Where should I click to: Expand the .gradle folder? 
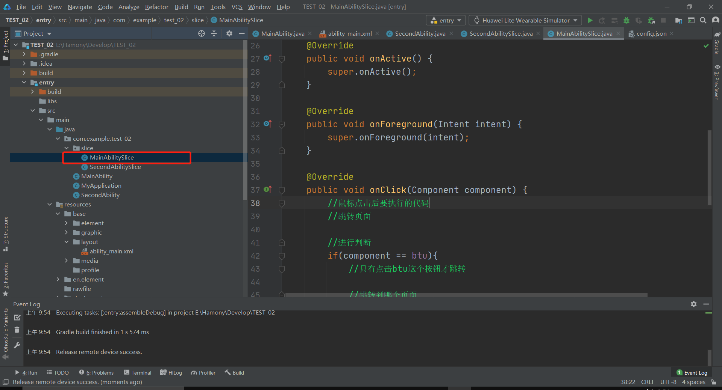(x=24, y=54)
